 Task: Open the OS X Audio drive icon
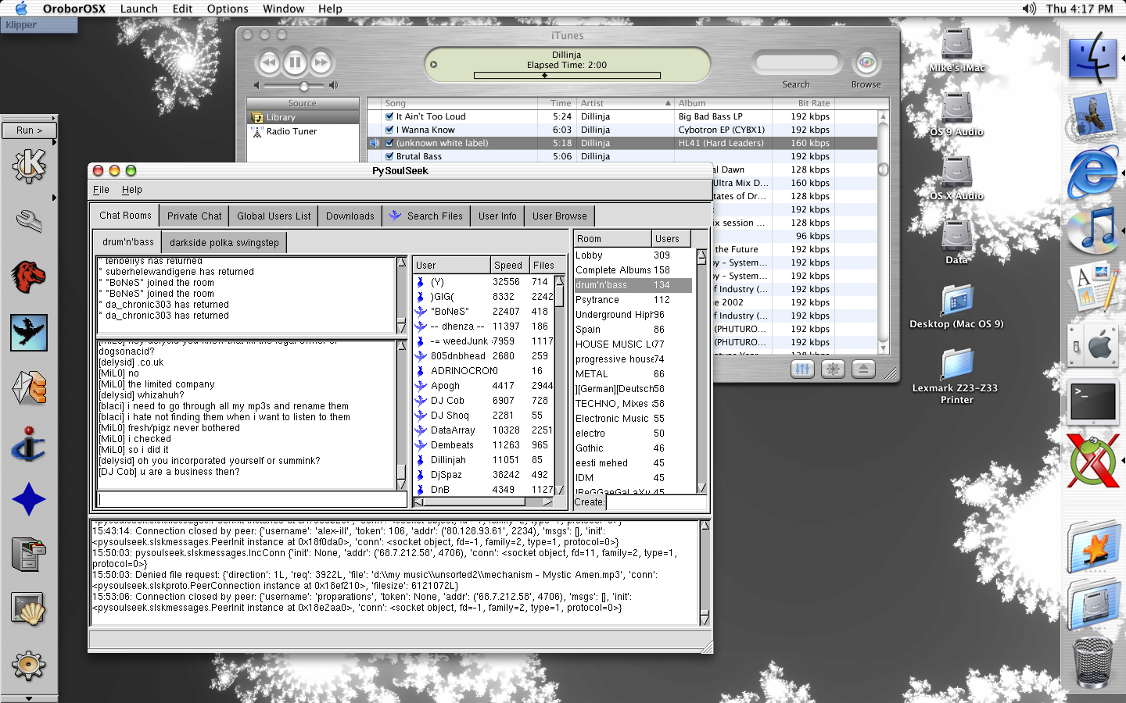956,179
